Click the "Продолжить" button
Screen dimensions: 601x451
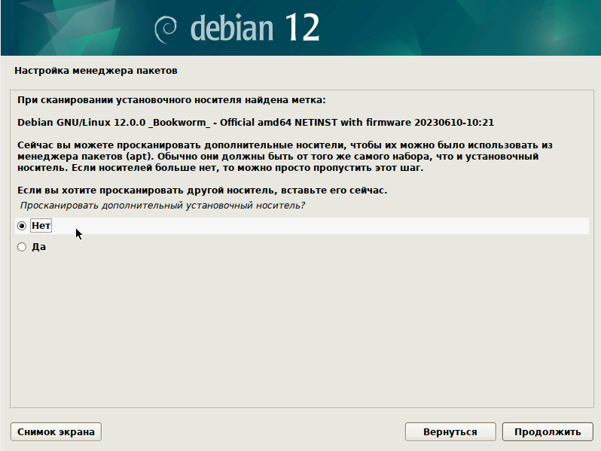[548, 432]
